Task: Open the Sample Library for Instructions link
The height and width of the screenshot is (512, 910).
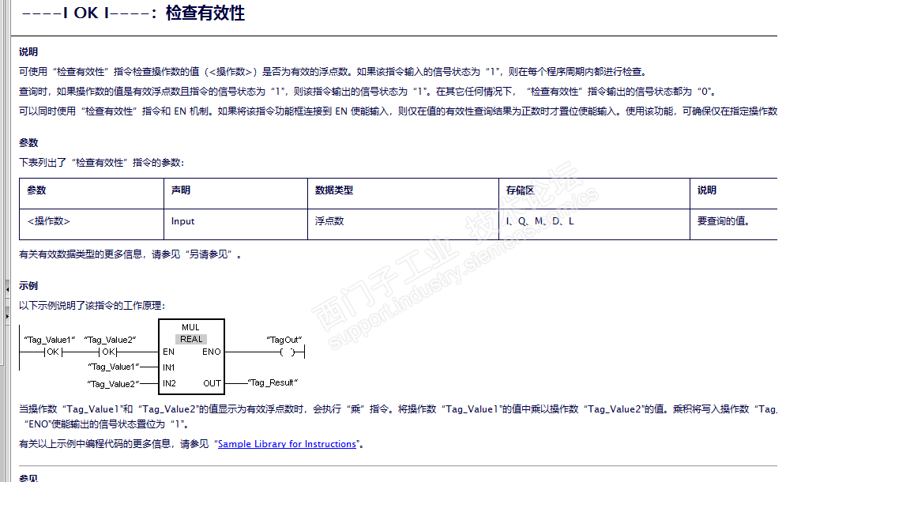Action: (287, 444)
